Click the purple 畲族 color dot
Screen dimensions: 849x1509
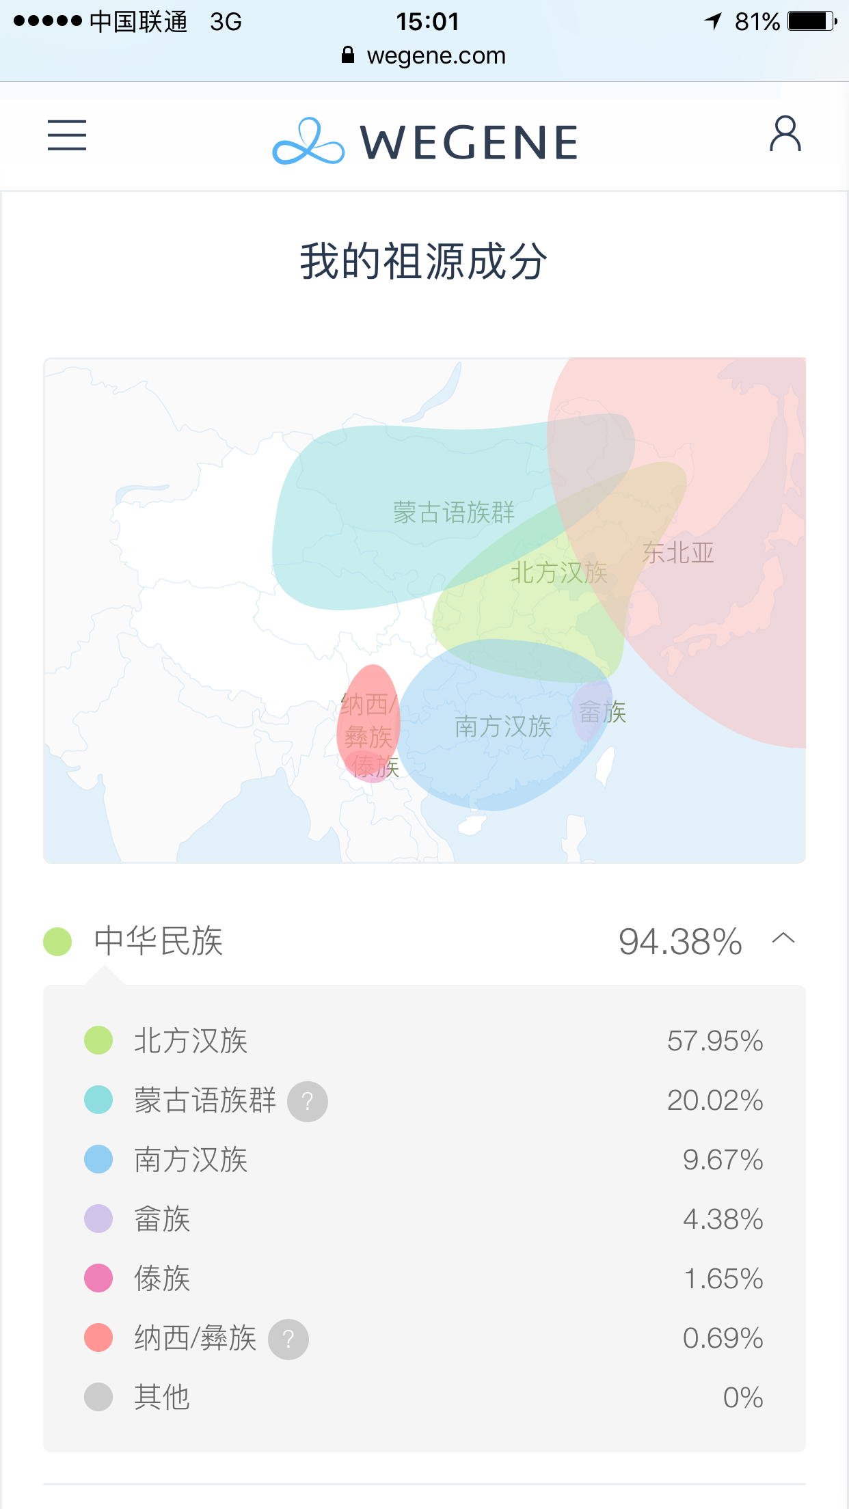(x=98, y=1219)
